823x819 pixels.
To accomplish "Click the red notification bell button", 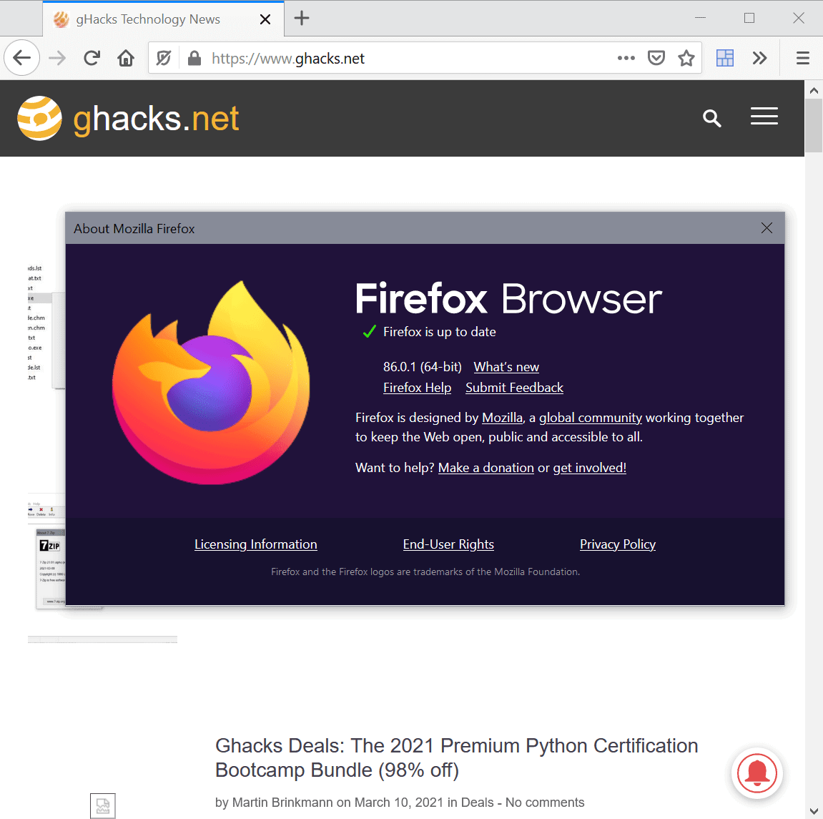I will coord(757,773).
